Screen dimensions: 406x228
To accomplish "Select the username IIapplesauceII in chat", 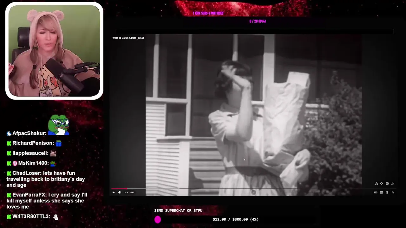I will click(30, 153).
